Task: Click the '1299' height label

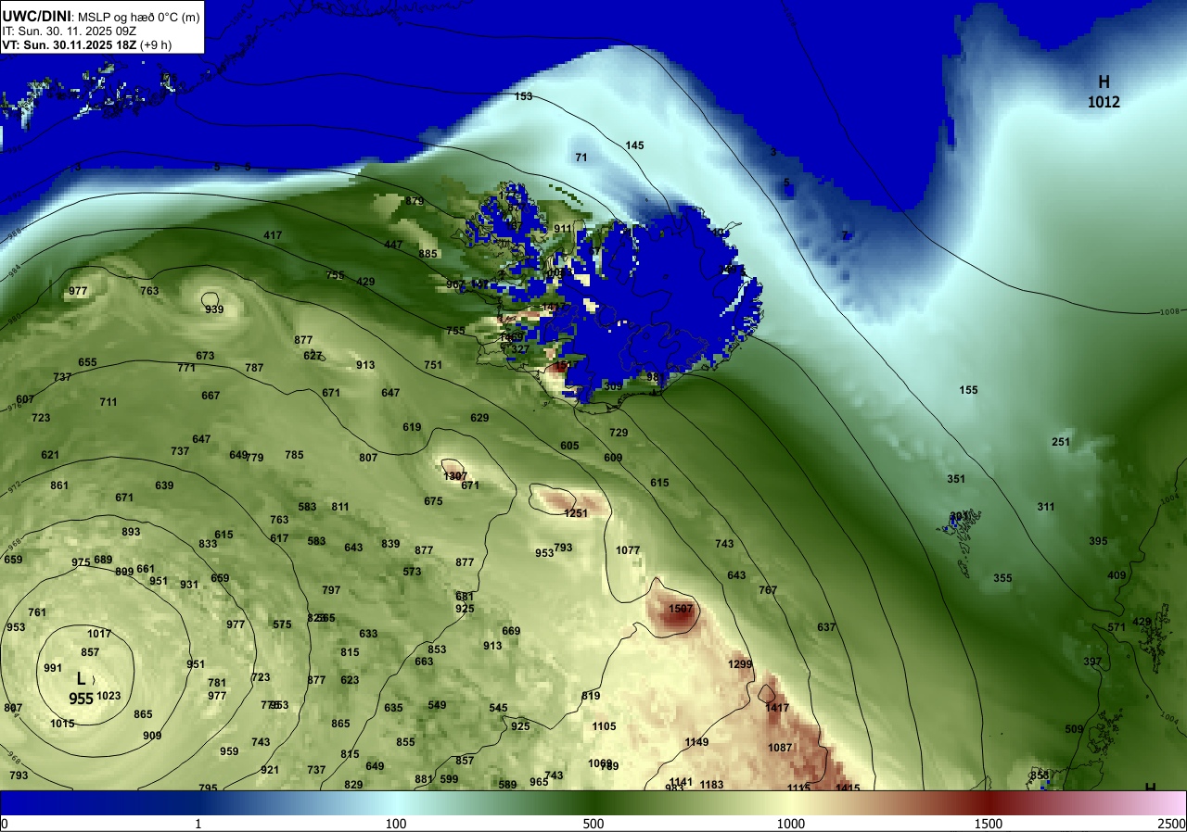Action: click(740, 664)
